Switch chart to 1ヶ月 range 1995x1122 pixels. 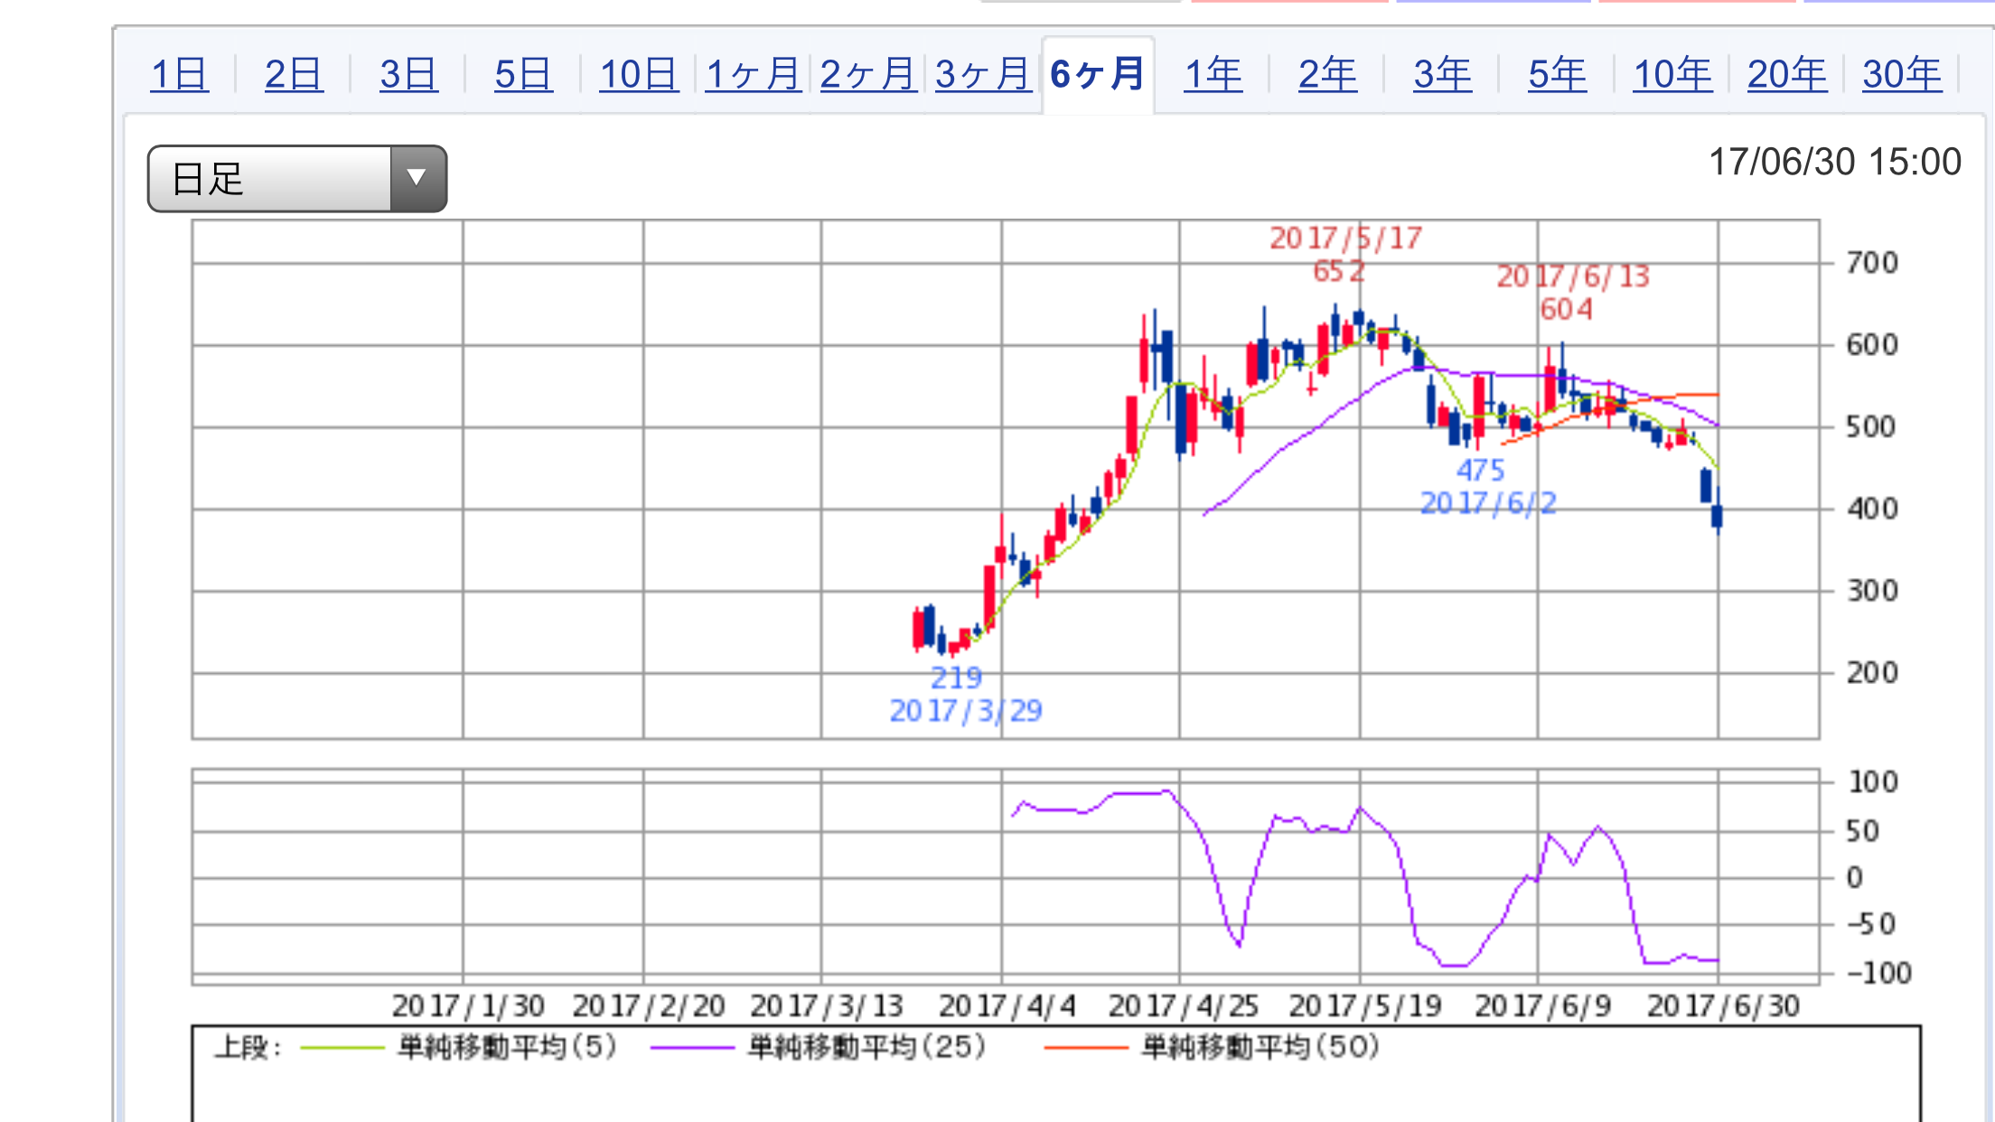[753, 74]
